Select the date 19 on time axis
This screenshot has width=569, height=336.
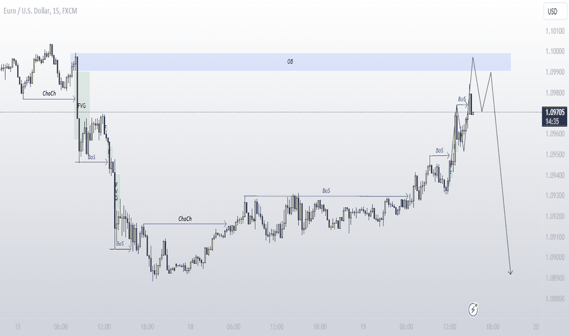tap(363, 327)
